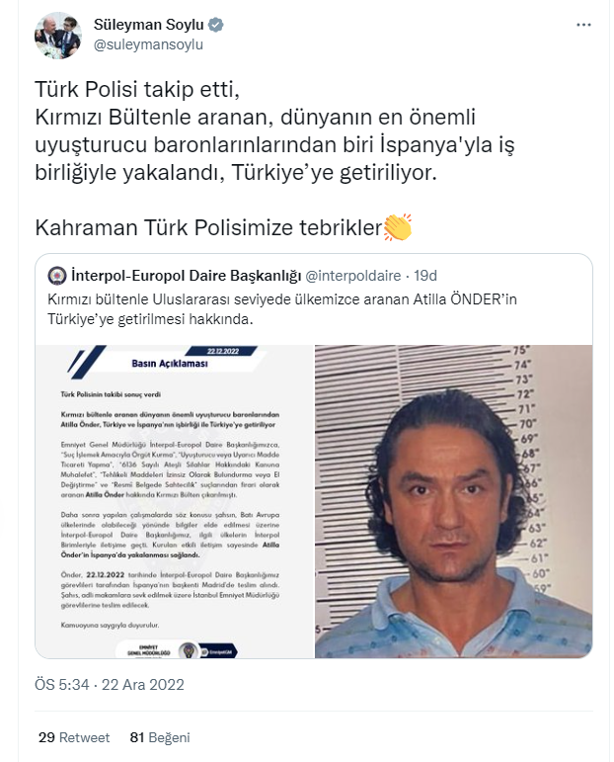Open the Süleyman Soylu display name
This screenshot has height=762, width=614.
point(148,25)
